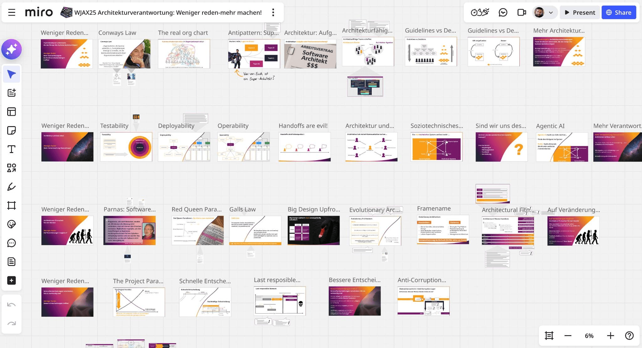Zoom in with the plus button
The width and height of the screenshot is (642, 348).
point(610,336)
